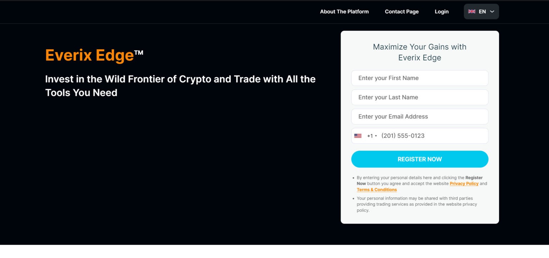
Task: Click the crypto investing headline text
Action: point(180,86)
